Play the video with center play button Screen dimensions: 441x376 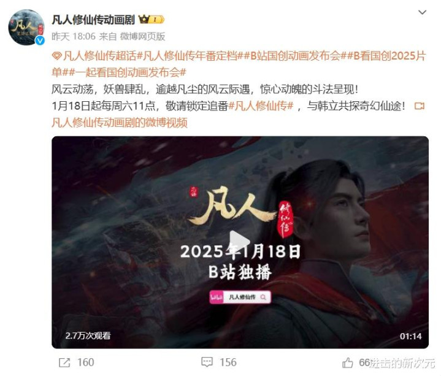[239, 242]
